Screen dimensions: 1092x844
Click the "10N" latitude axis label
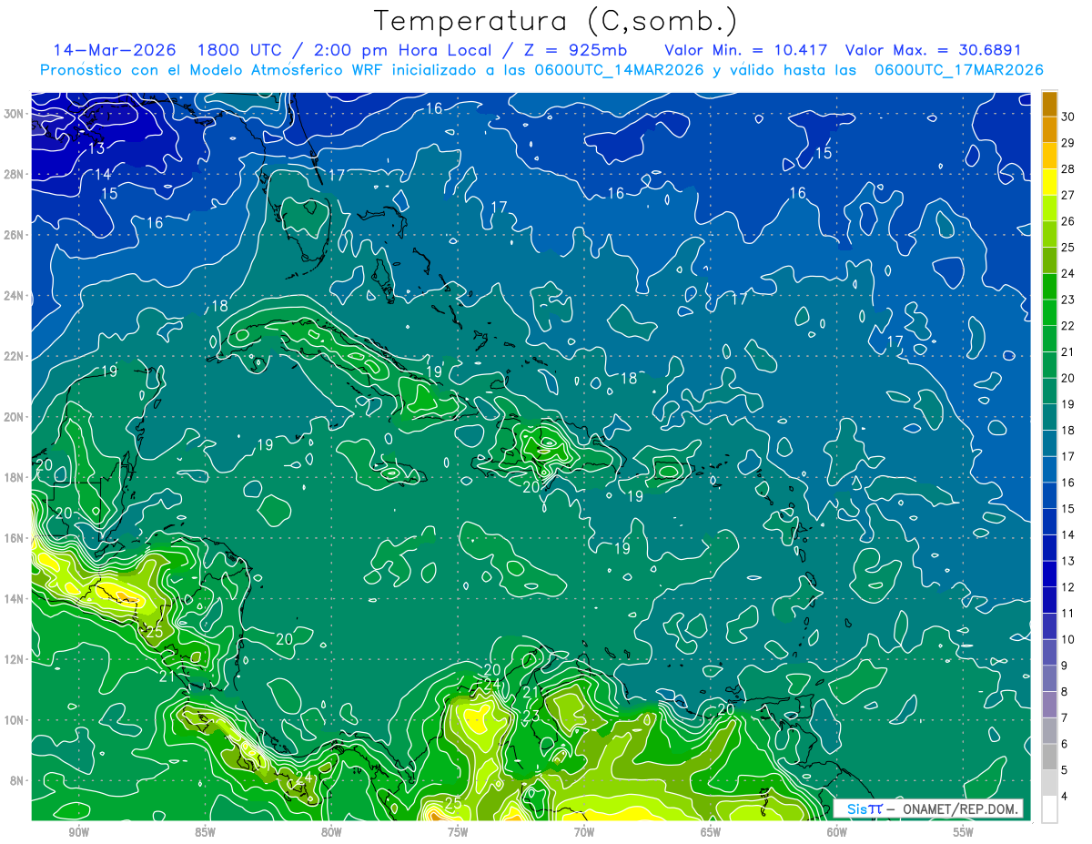(x=14, y=720)
